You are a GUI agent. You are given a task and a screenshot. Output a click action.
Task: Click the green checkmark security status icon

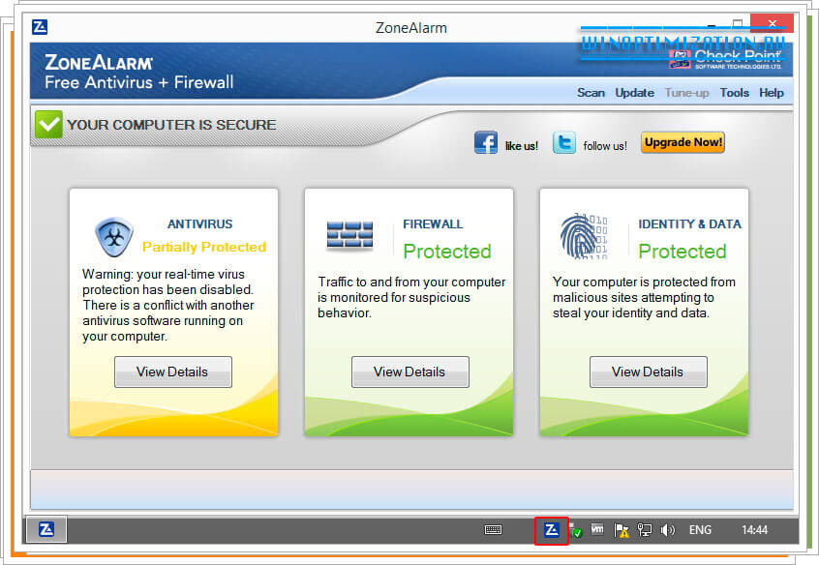(x=47, y=124)
